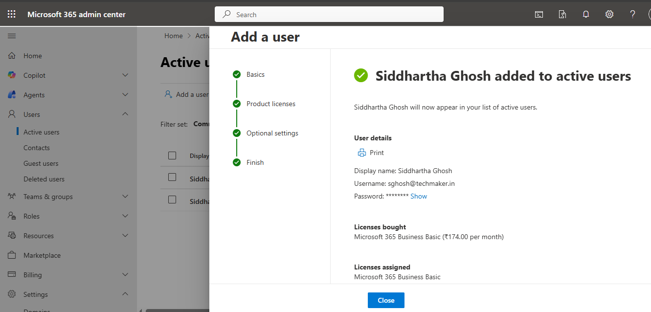Expand the Billing section chevron
651x312 pixels.
125,275
